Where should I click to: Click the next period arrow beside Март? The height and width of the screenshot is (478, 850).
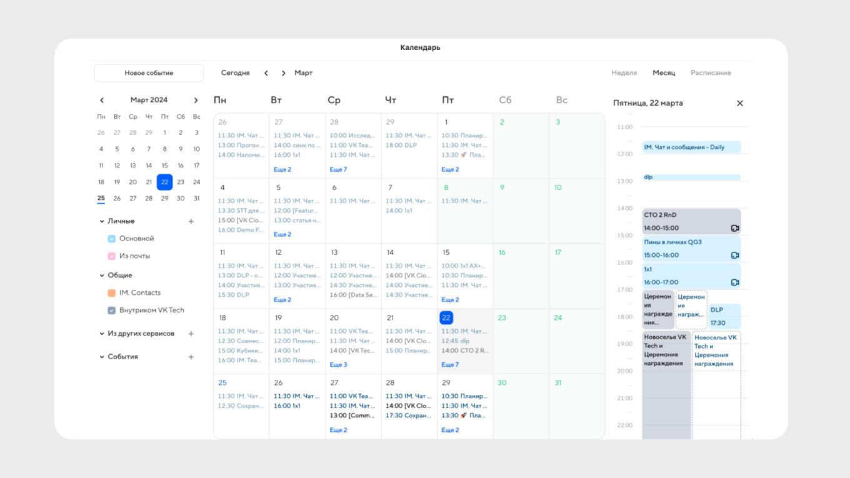point(283,73)
